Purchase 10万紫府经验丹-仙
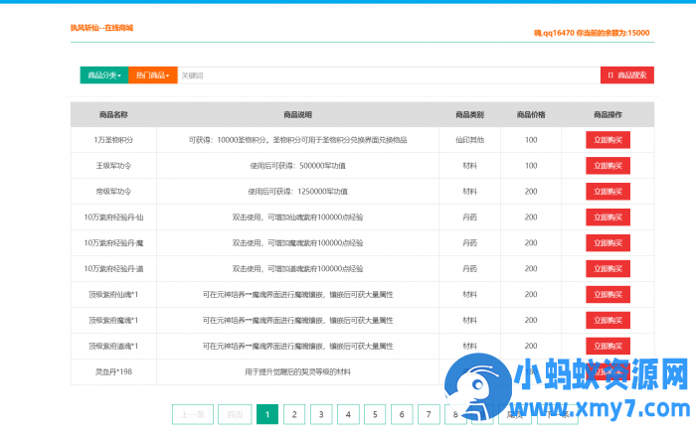 (x=608, y=218)
